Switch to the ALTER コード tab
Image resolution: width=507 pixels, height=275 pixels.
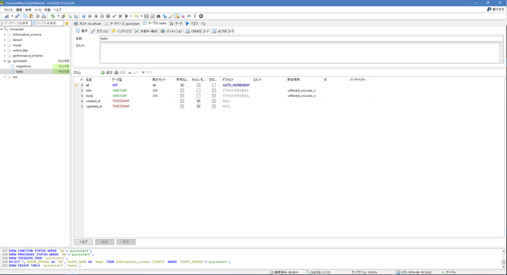[x=223, y=31]
